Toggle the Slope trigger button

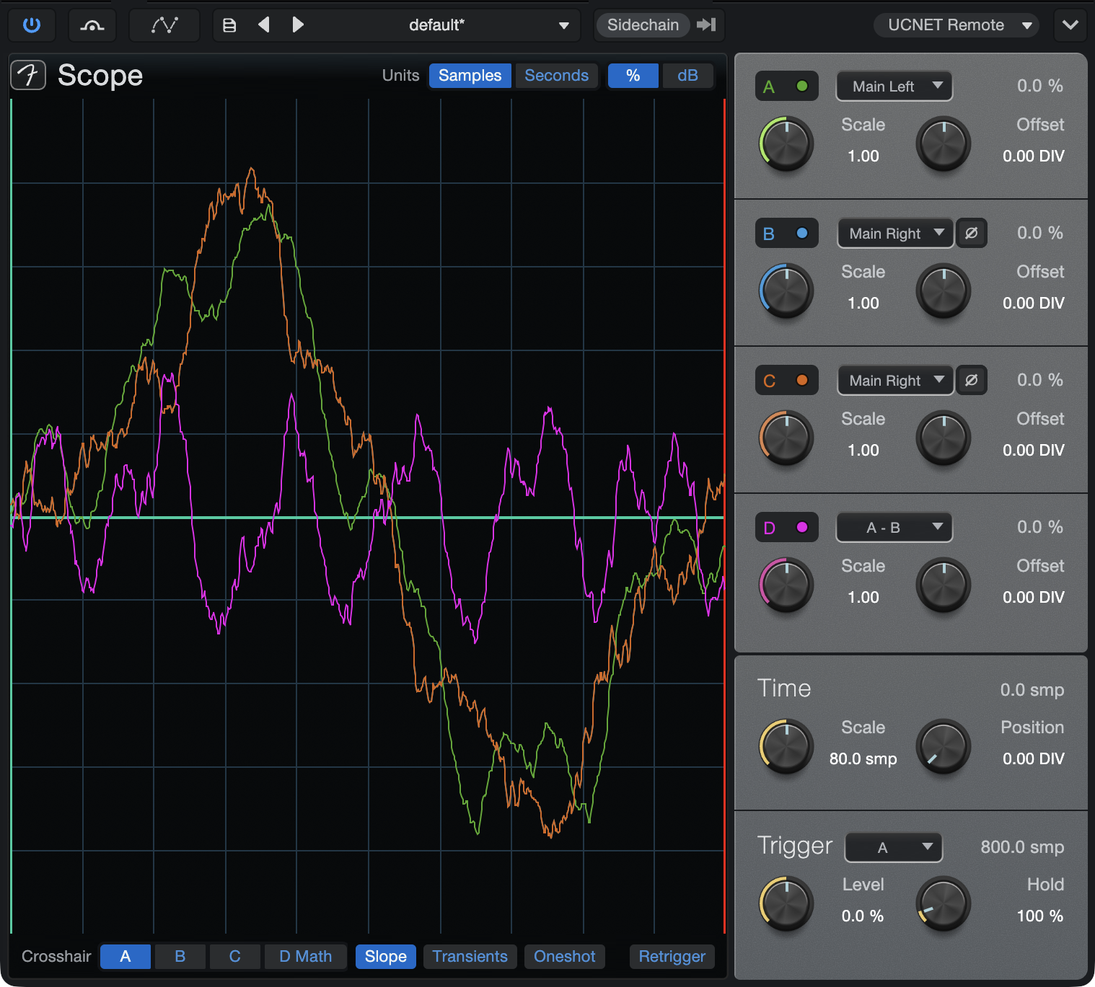click(386, 957)
